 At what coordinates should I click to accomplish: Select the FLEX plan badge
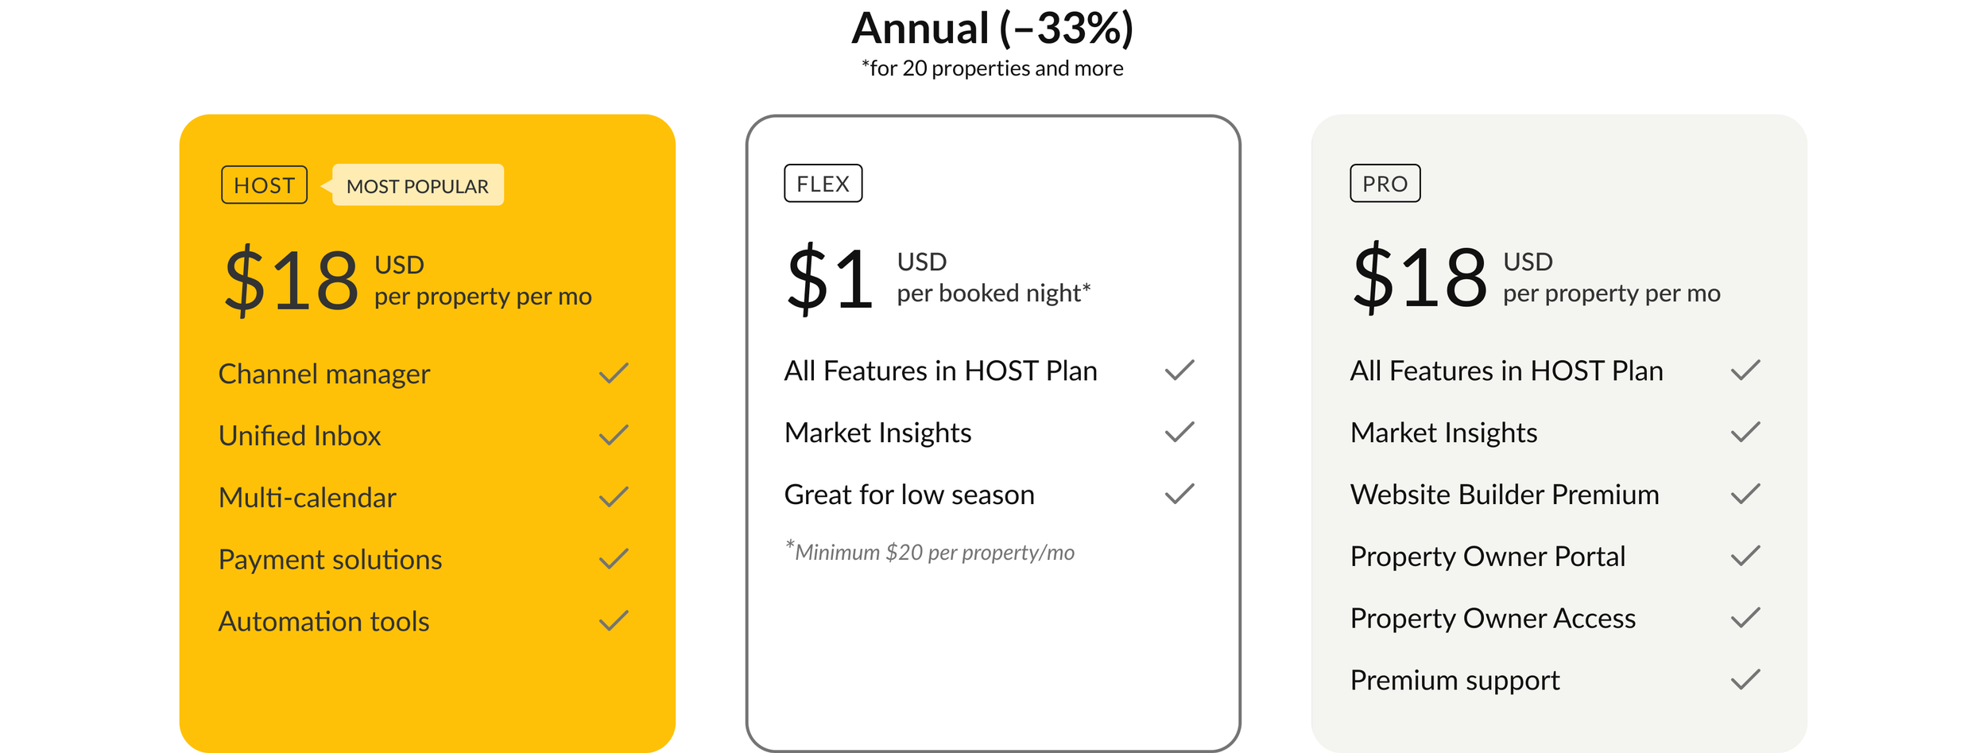click(x=823, y=183)
